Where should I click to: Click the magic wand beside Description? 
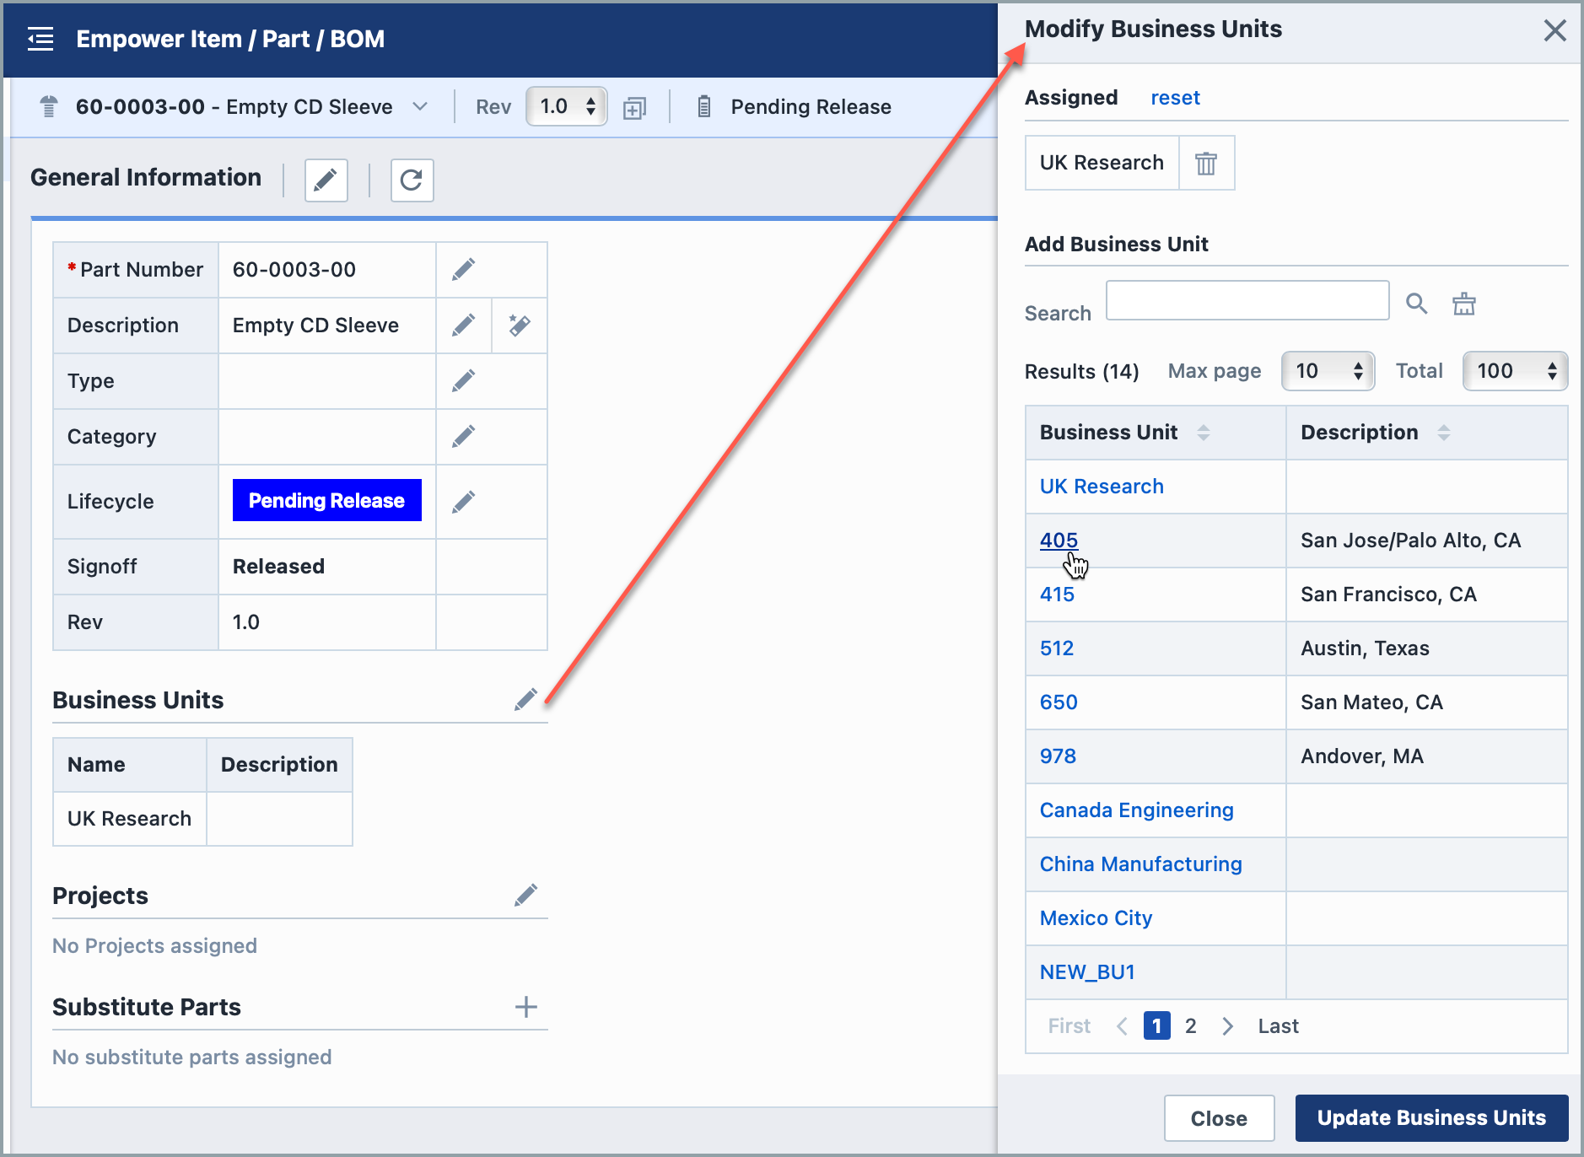point(519,325)
